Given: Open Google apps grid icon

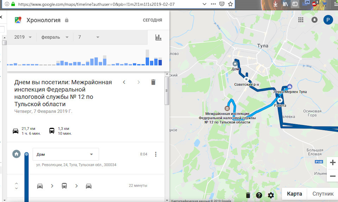Looking at the screenshot, I should 301,20.
